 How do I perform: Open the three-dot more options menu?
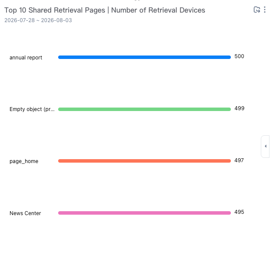[265, 10]
